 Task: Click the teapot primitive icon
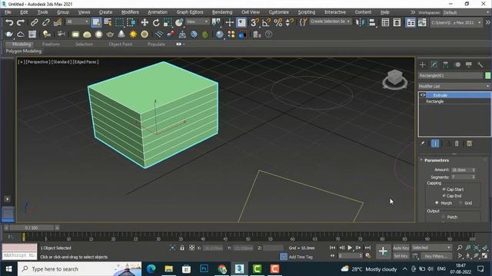coord(110,34)
